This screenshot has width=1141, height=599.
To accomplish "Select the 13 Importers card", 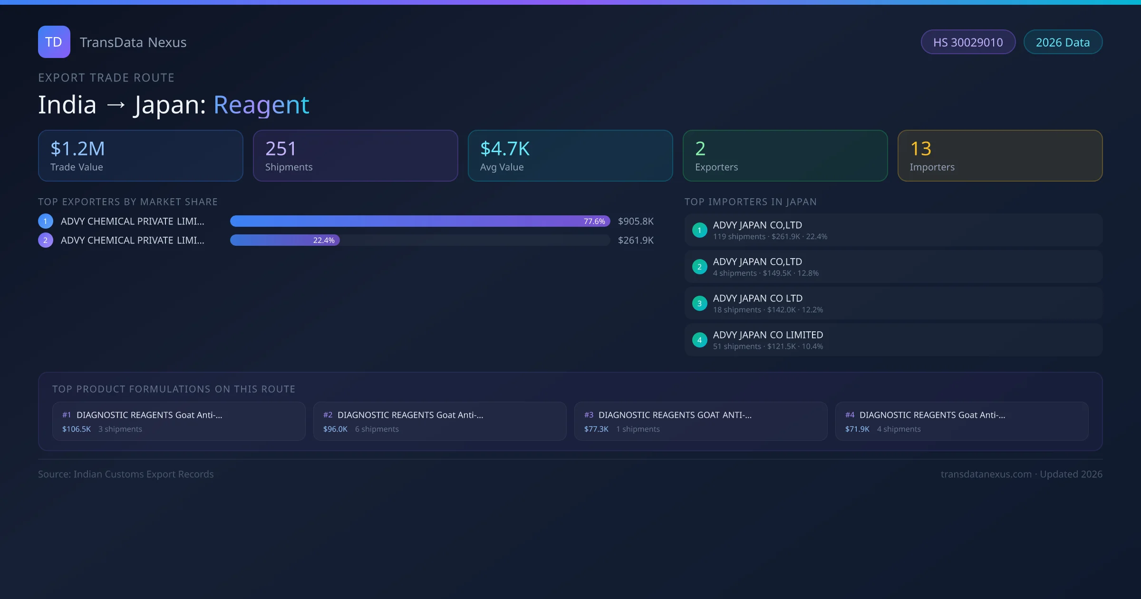I will [x=1000, y=155].
